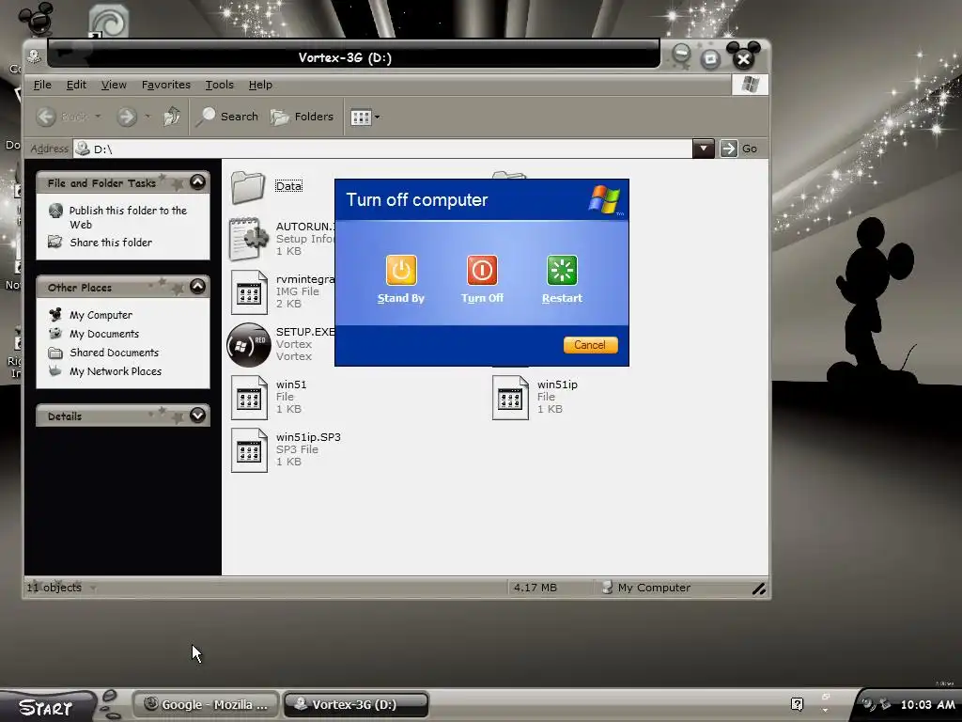Cancel the Turn off computer dialog
The width and height of the screenshot is (962, 722).
pyautogui.click(x=590, y=345)
